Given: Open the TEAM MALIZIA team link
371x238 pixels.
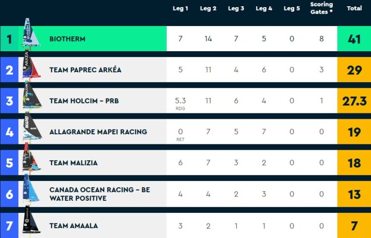Looking at the screenshot, I should point(73,163).
